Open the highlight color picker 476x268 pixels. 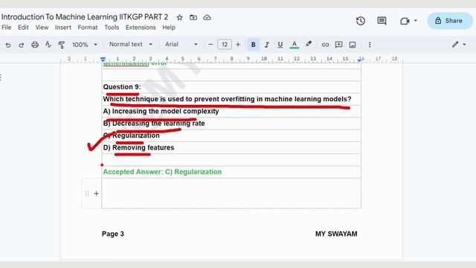point(309,44)
